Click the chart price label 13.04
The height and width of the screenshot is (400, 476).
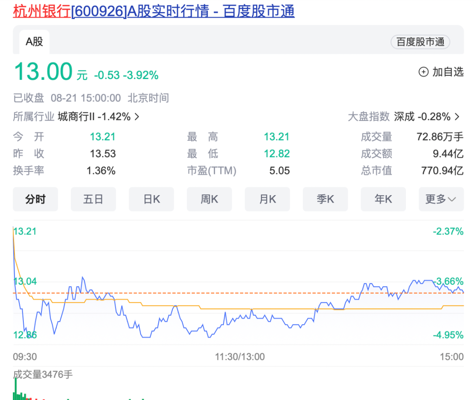(x=25, y=281)
